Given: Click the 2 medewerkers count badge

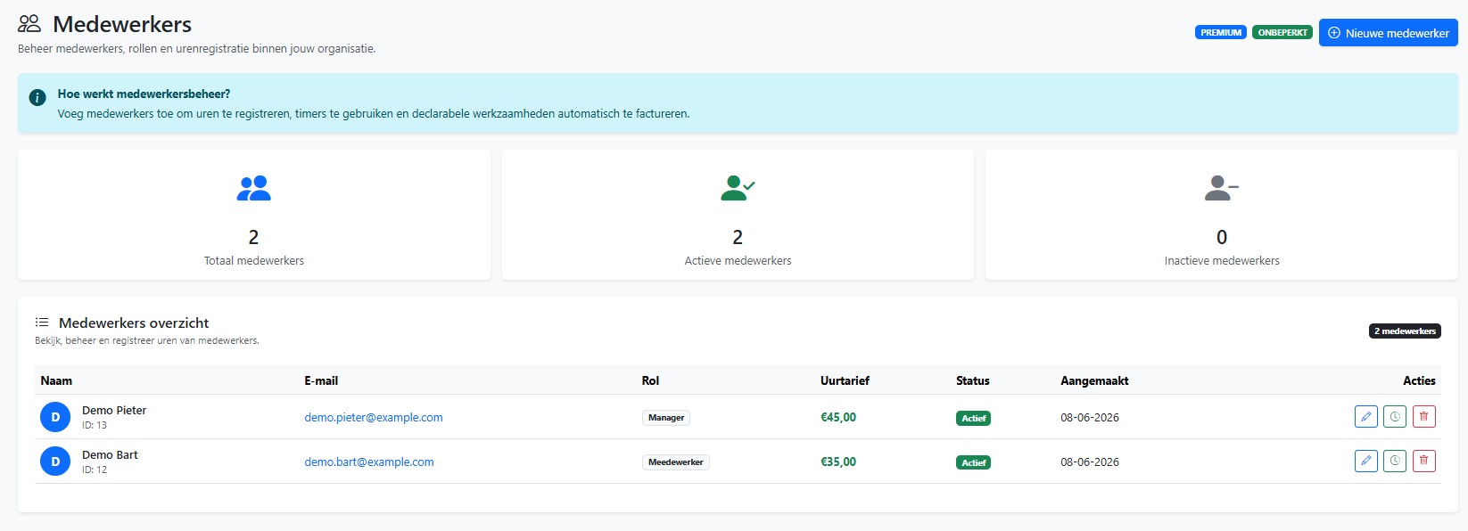Looking at the screenshot, I should (x=1405, y=331).
